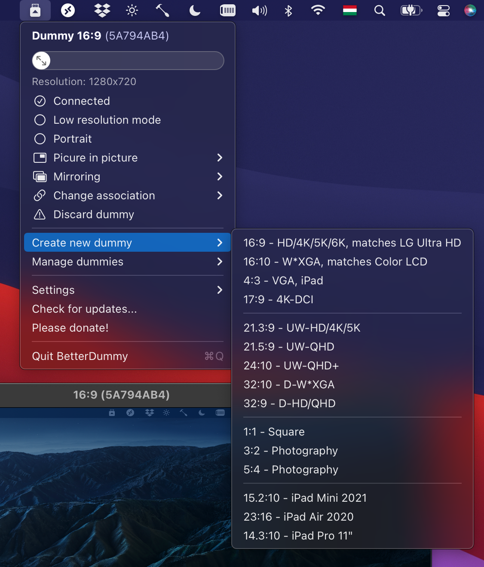Click the crescent moon icon in menu bar
Screen dimensions: 484x567
point(195,10)
